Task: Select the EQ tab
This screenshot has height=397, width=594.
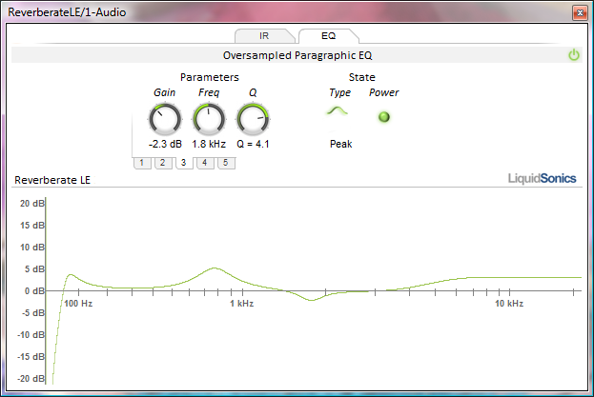Action: [x=328, y=36]
